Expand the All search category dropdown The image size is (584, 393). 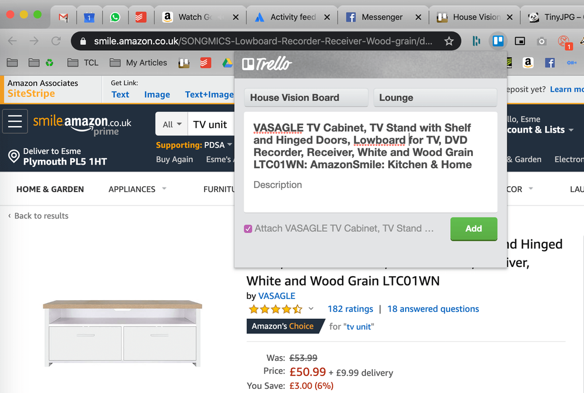(172, 124)
